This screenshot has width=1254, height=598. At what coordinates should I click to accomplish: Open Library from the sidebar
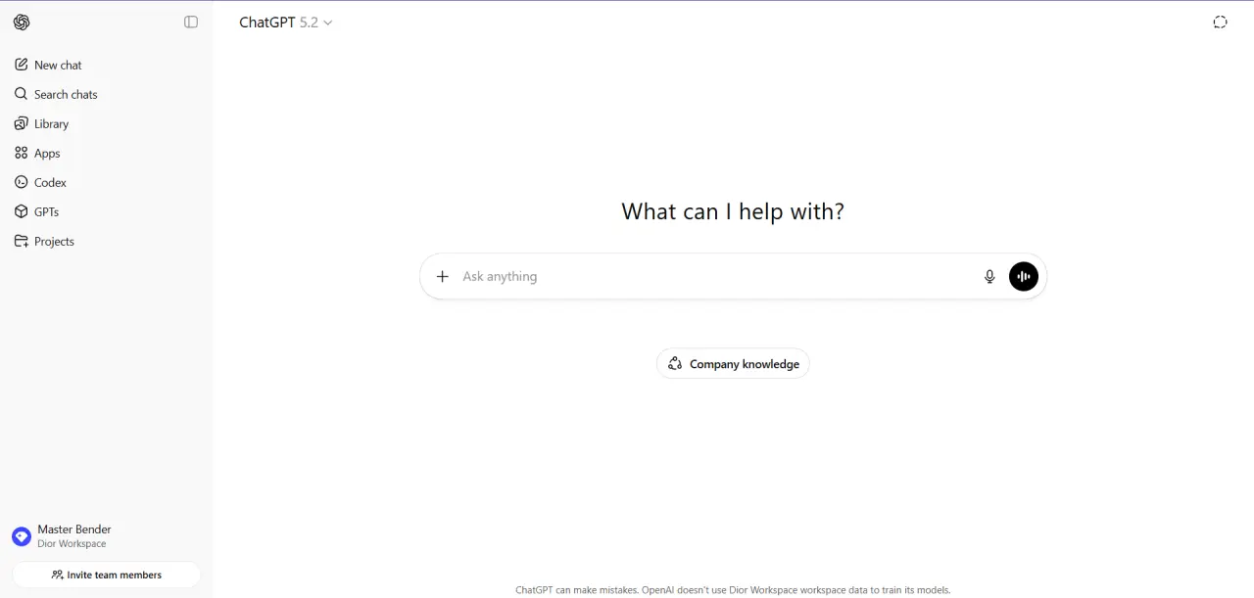click(x=106, y=123)
